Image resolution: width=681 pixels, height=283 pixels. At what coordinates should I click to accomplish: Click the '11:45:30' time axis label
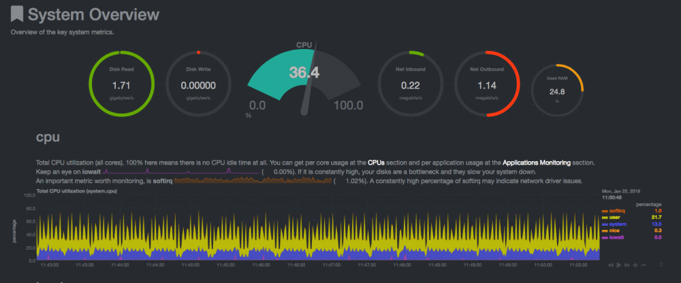(225, 265)
